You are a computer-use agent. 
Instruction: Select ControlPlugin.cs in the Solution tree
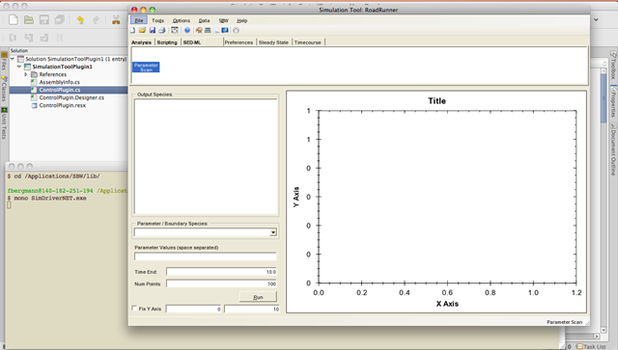tap(59, 90)
